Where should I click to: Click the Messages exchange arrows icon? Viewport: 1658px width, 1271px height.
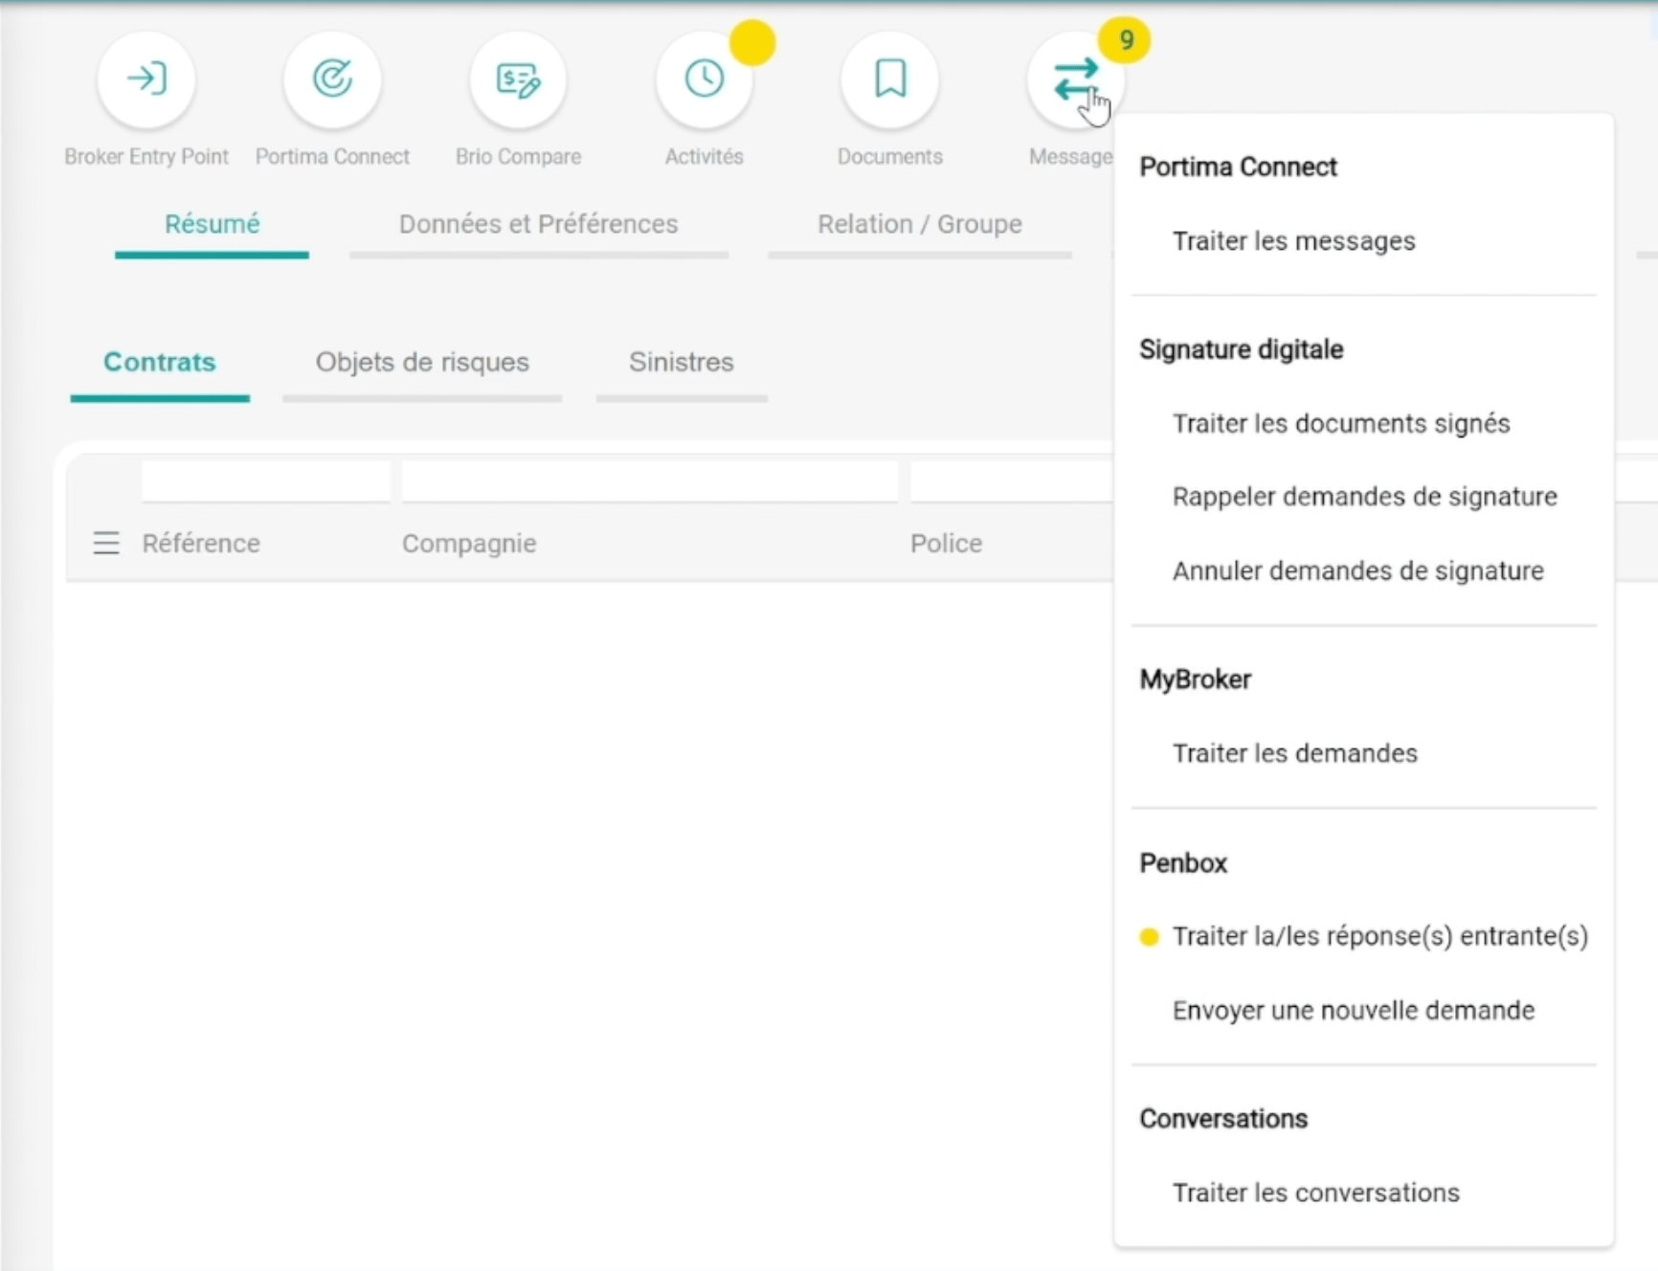[1076, 79]
